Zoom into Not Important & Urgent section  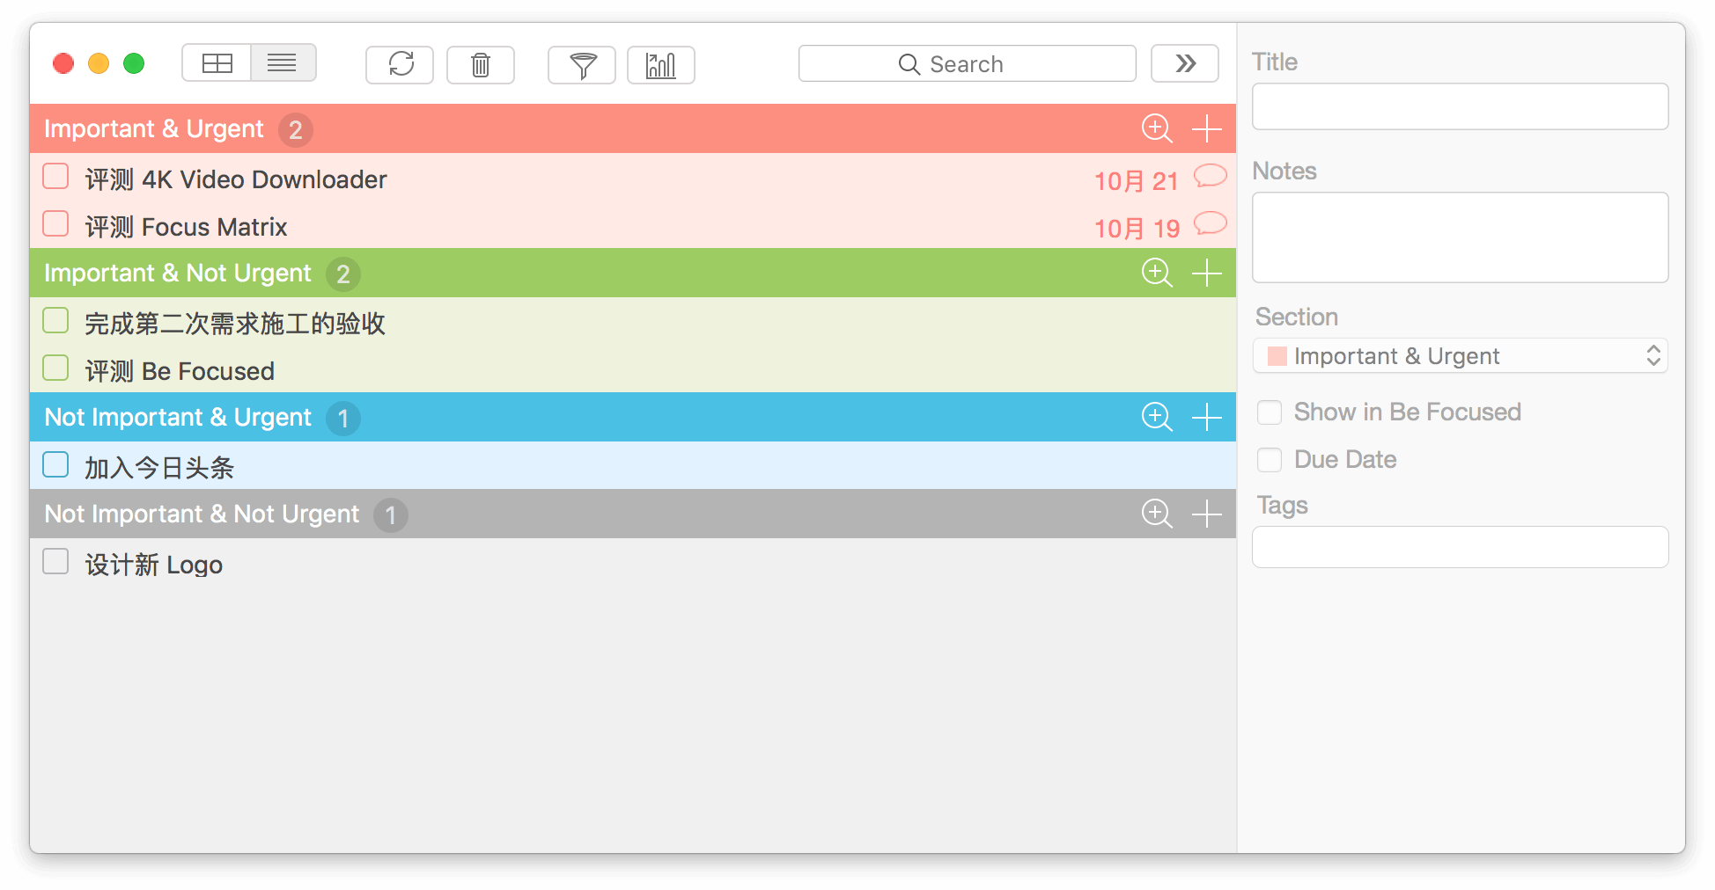(1157, 417)
